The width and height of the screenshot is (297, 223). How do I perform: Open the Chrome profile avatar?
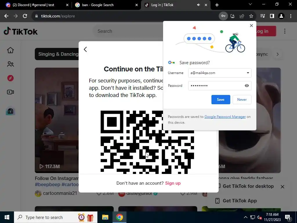click(281, 16)
